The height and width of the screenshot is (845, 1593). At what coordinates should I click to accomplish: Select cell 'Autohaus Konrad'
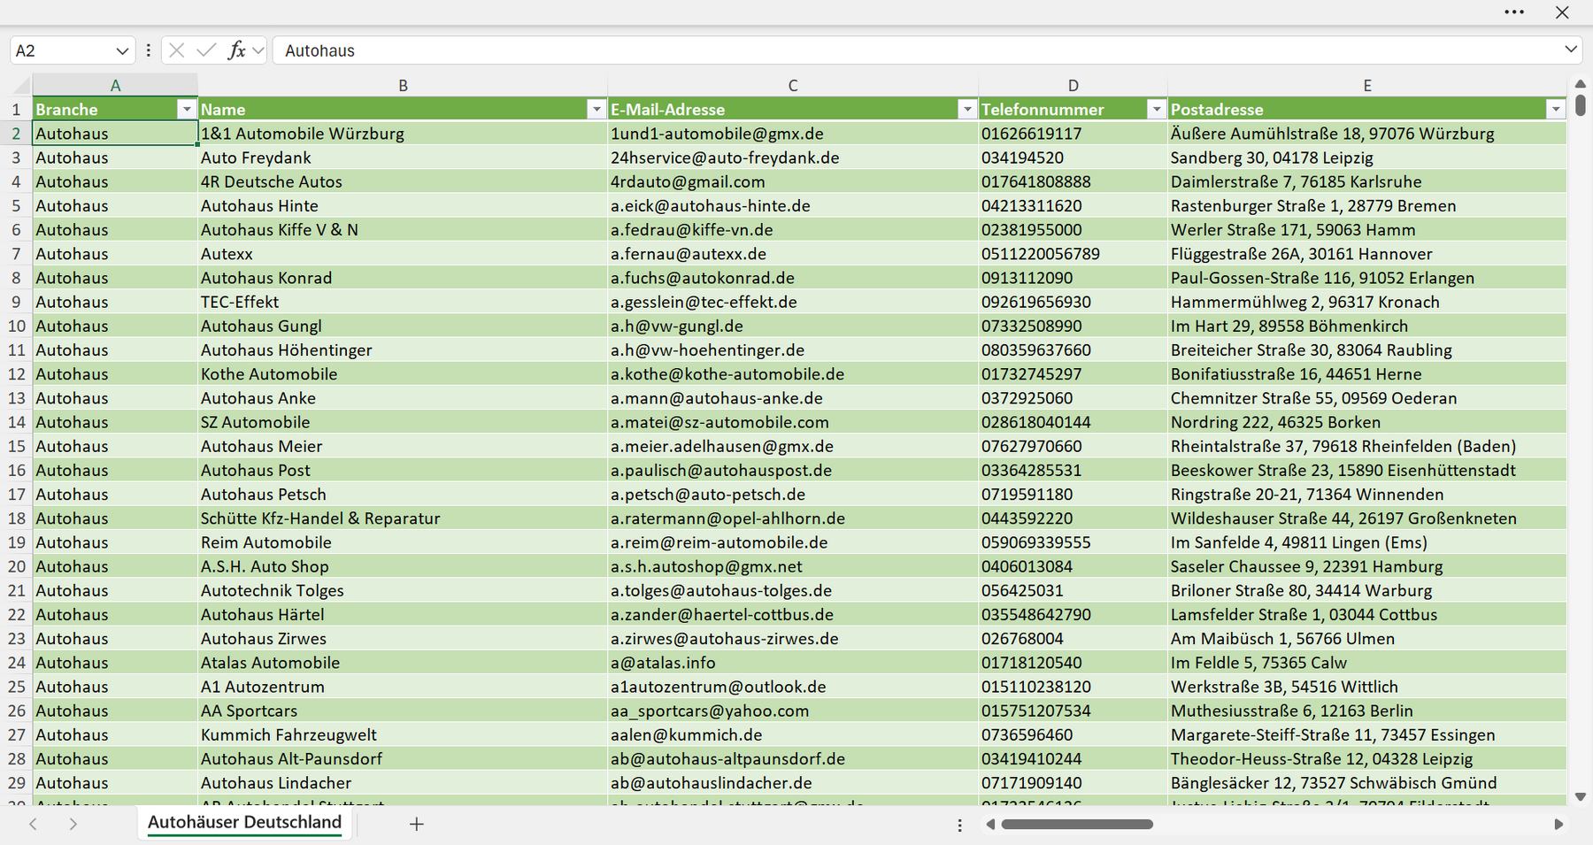(403, 278)
